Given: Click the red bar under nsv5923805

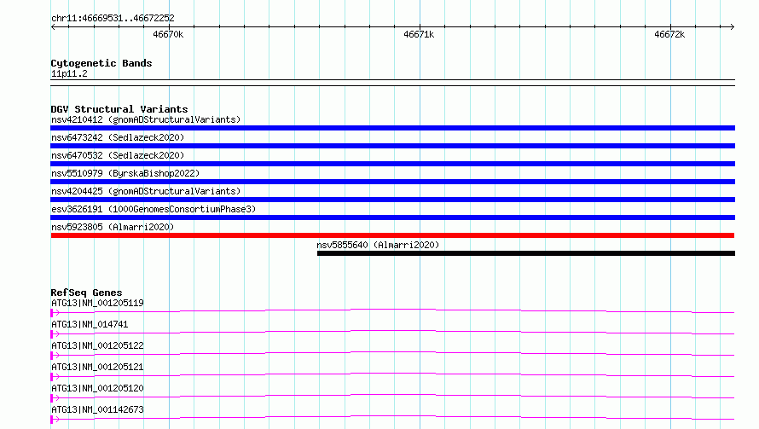Looking at the screenshot, I should pos(392,235).
